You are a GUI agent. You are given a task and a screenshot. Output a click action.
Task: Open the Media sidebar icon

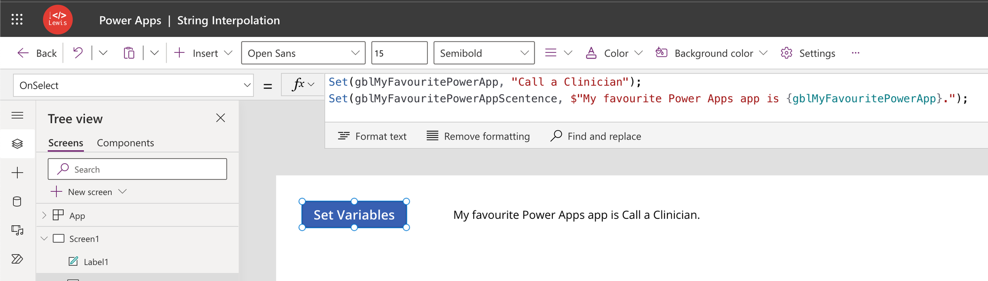click(17, 230)
